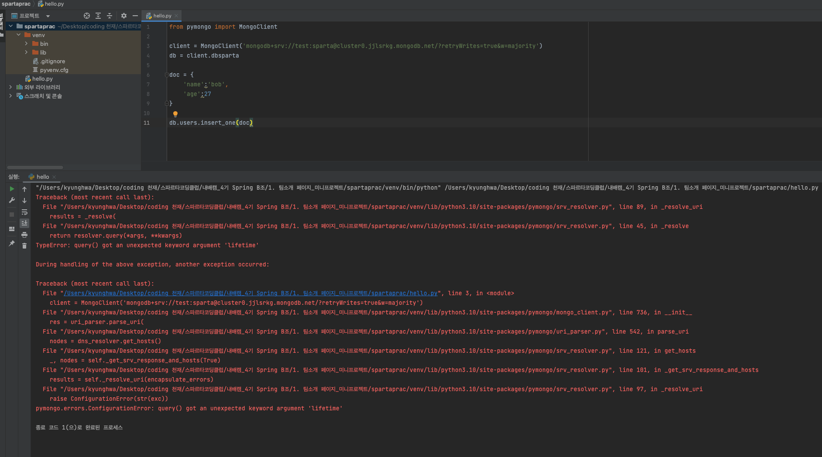Expand all in project tree
Image resolution: width=822 pixels, height=457 pixels.
click(x=98, y=16)
